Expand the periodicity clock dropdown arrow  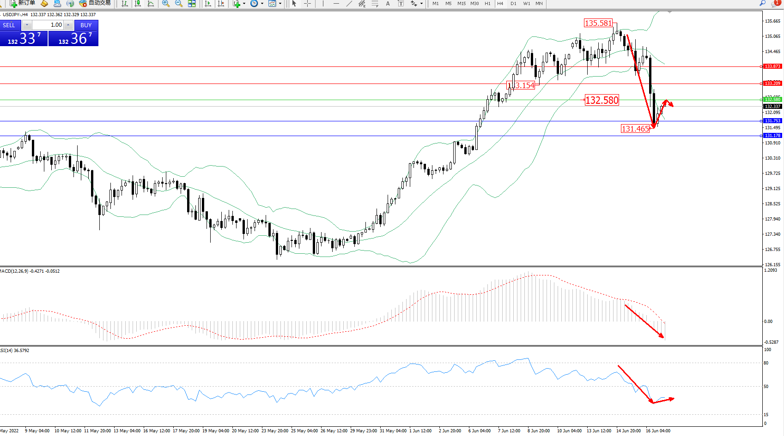tap(262, 4)
